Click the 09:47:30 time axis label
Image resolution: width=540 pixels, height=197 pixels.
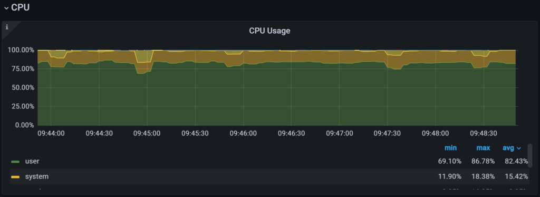pos(388,133)
